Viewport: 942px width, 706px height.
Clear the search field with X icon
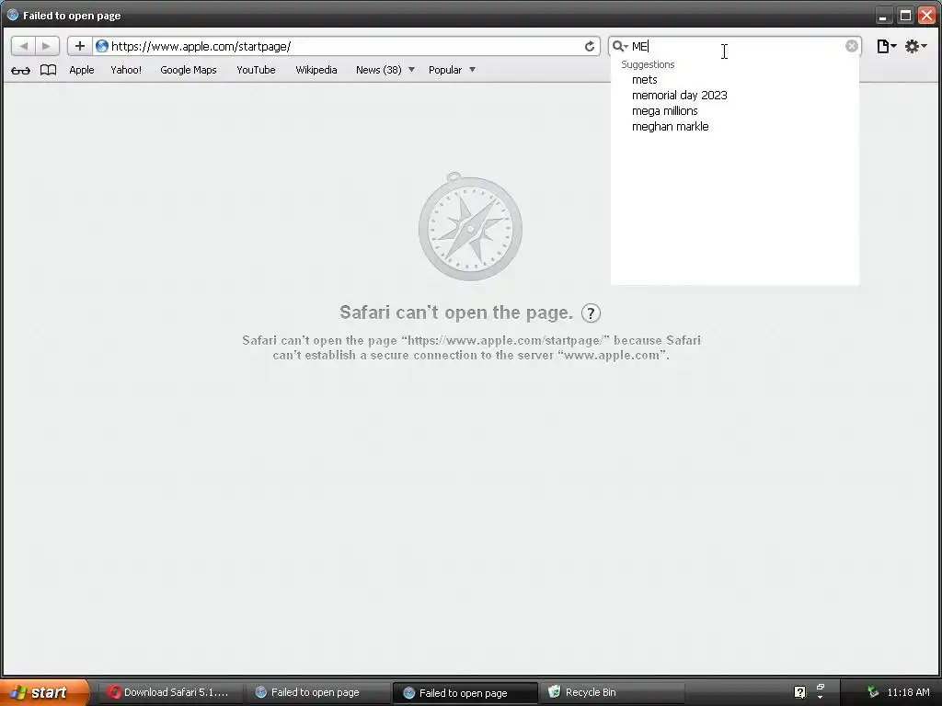[851, 46]
